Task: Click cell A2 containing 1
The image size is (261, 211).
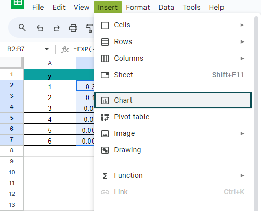Action: pos(50,86)
